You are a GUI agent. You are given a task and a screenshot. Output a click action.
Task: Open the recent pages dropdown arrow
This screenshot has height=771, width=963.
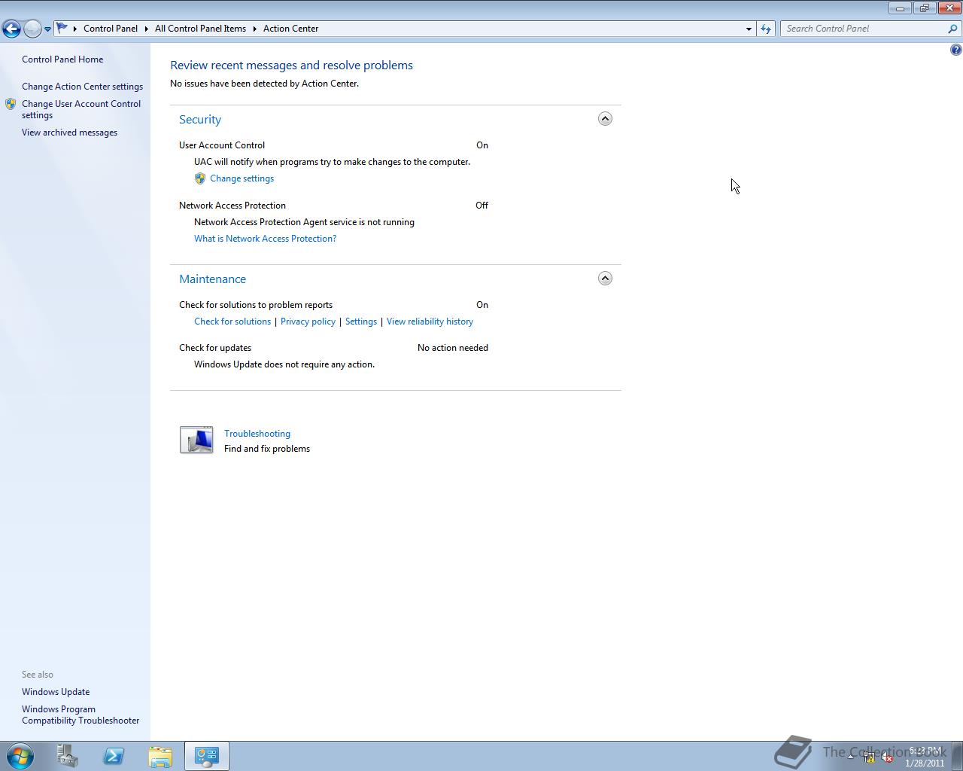[47, 29]
